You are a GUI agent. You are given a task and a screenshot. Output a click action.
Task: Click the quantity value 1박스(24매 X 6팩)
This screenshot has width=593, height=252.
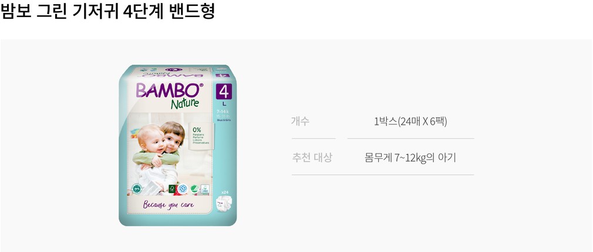pyautogui.click(x=410, y=121)
